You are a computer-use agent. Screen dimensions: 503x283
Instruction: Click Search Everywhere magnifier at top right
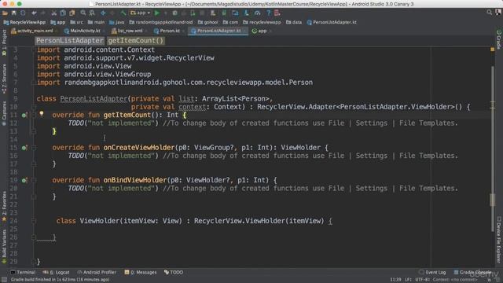489,13
